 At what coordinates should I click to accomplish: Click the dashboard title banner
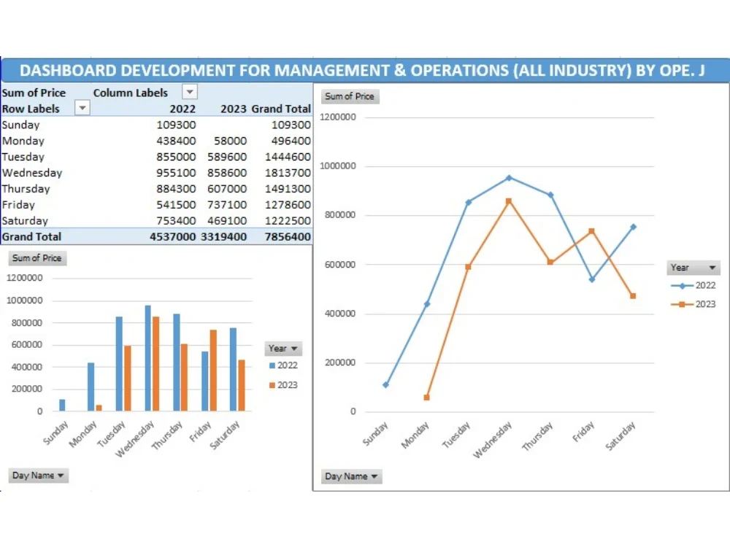tap(365, 70)
